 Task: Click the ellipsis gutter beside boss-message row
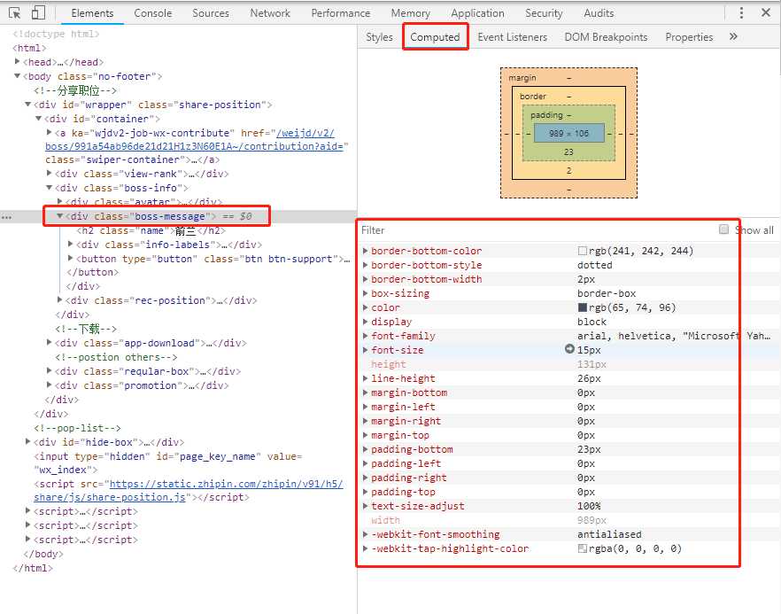[x=6, y=217]
